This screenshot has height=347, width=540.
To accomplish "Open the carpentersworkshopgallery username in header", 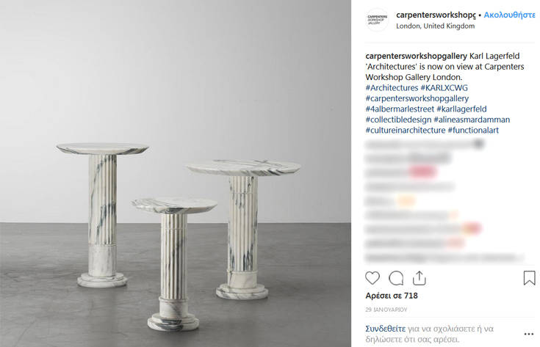I will tap(436, 15).
